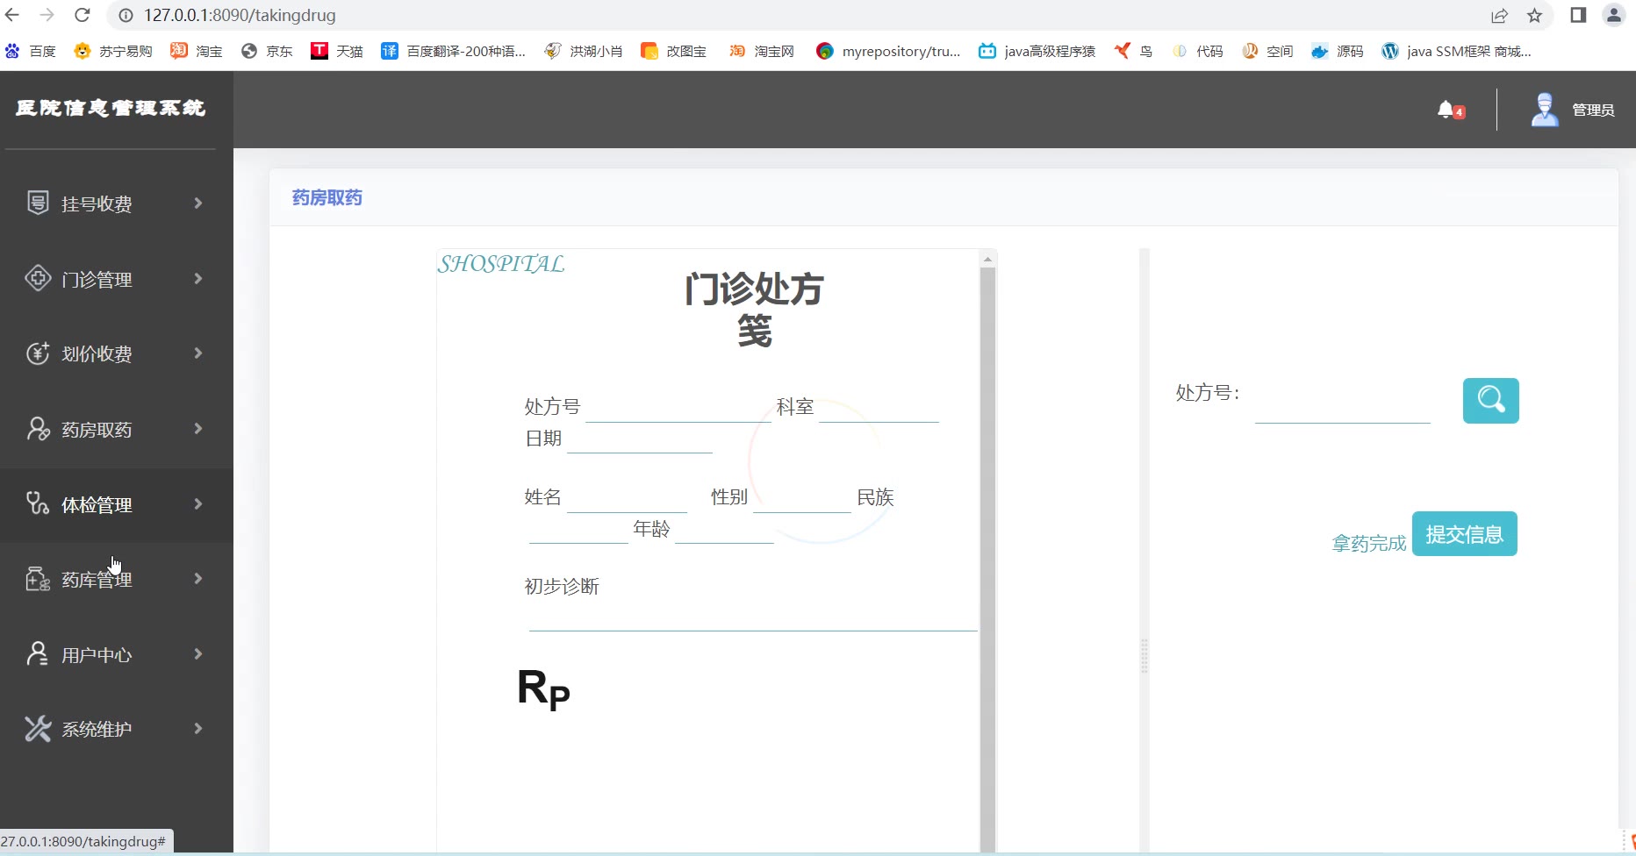Open notifications bell with badge
The width and height of the screenshot is (1636, 856).
click(x=1451, y=110)
